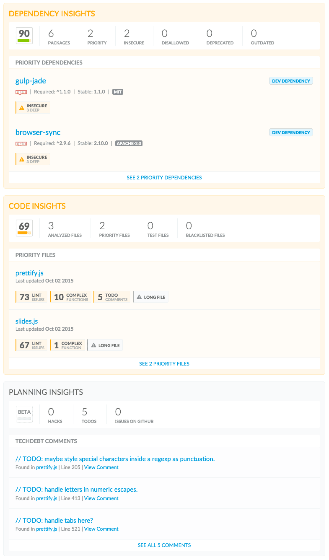View Comment for line 413 TODO
This screenshot has height=560, width=329.
click(101, 498)
